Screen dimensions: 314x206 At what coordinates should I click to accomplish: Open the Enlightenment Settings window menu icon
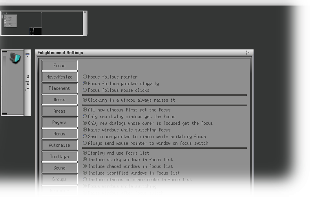tap(246, 53)
